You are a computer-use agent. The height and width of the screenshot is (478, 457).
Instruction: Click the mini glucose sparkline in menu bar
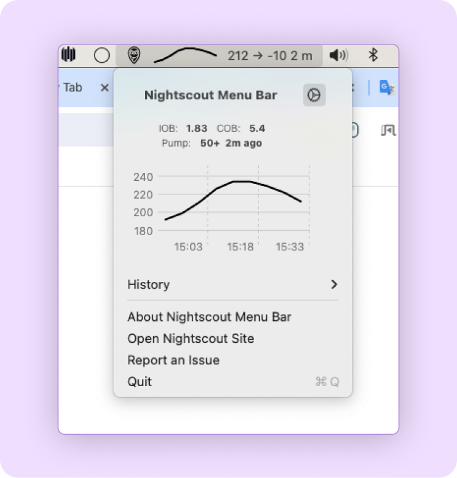click(185, 55)
